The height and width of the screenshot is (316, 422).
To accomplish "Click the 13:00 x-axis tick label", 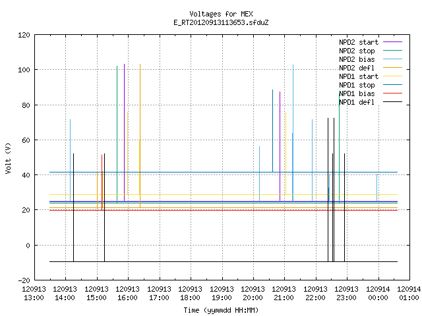I will point(34,294).
